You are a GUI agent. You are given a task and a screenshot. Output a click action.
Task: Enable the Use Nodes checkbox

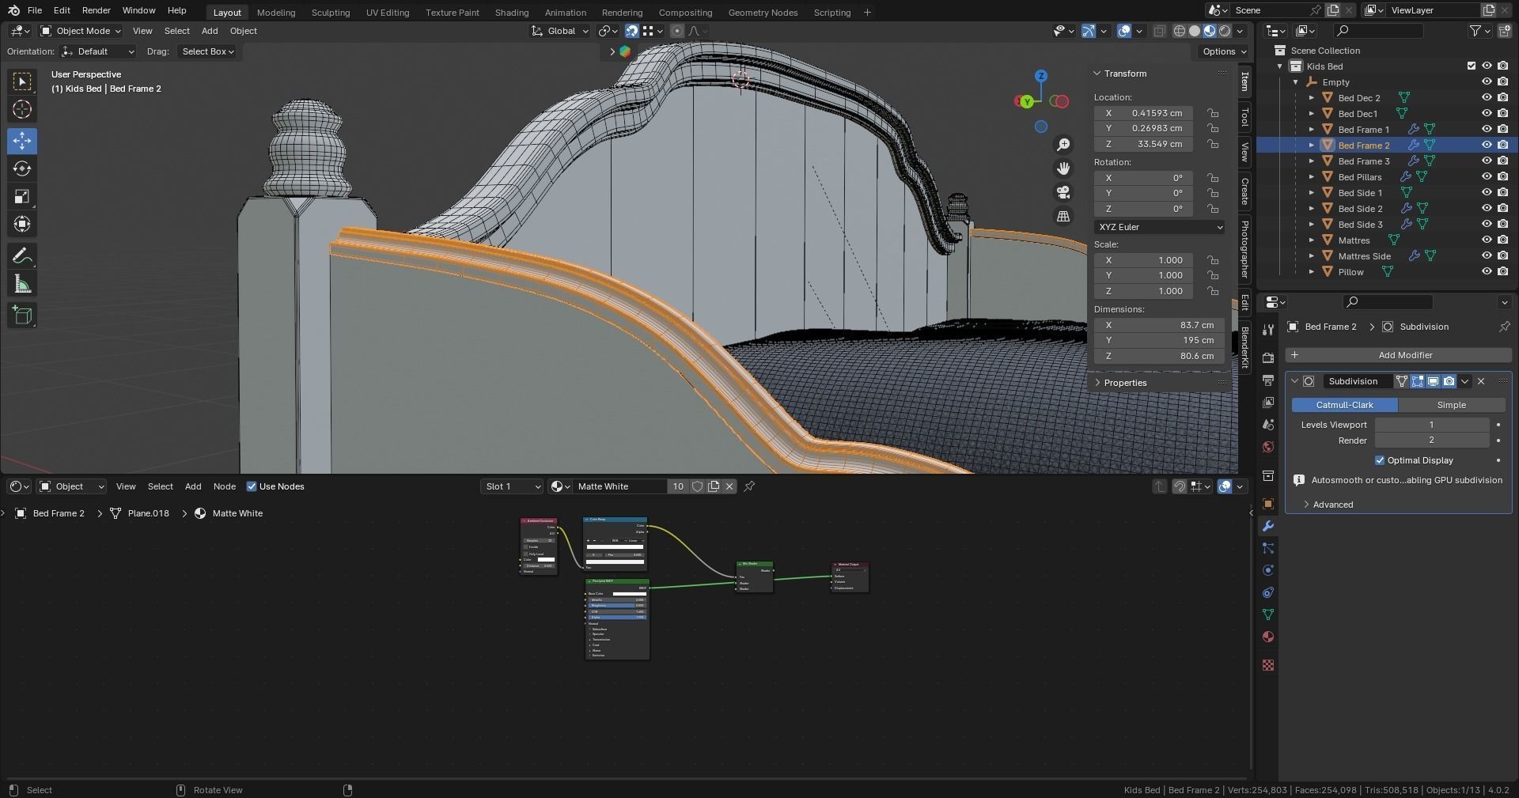(252, 486)
